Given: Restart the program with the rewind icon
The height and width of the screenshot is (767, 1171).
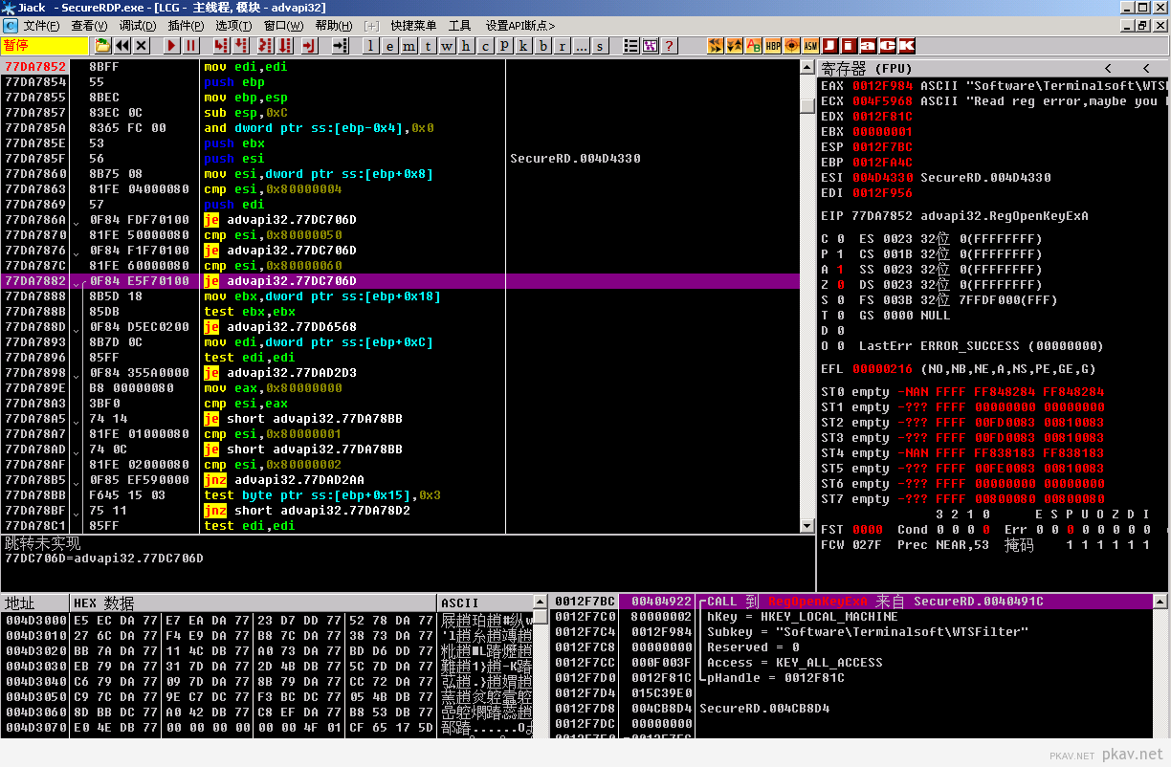Looking at the screenshot, I should (x=122, y=45).
